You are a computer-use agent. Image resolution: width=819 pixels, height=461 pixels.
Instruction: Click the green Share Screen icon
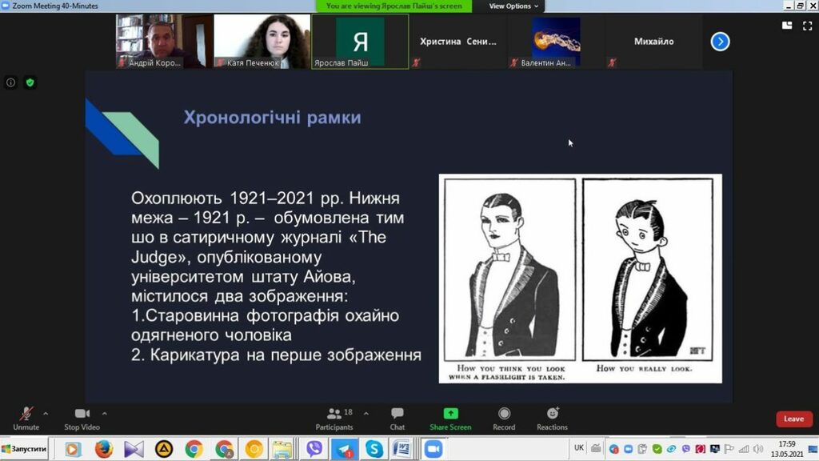click(x=450, y=414)
